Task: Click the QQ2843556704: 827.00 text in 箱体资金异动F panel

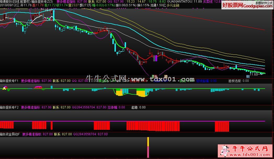Action: point(90,134)
